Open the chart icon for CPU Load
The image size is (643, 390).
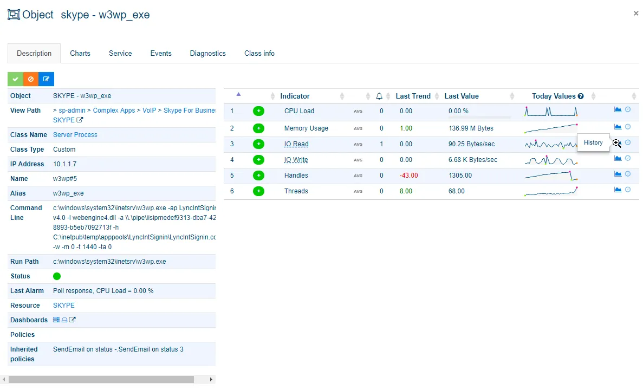click(618, 109)
